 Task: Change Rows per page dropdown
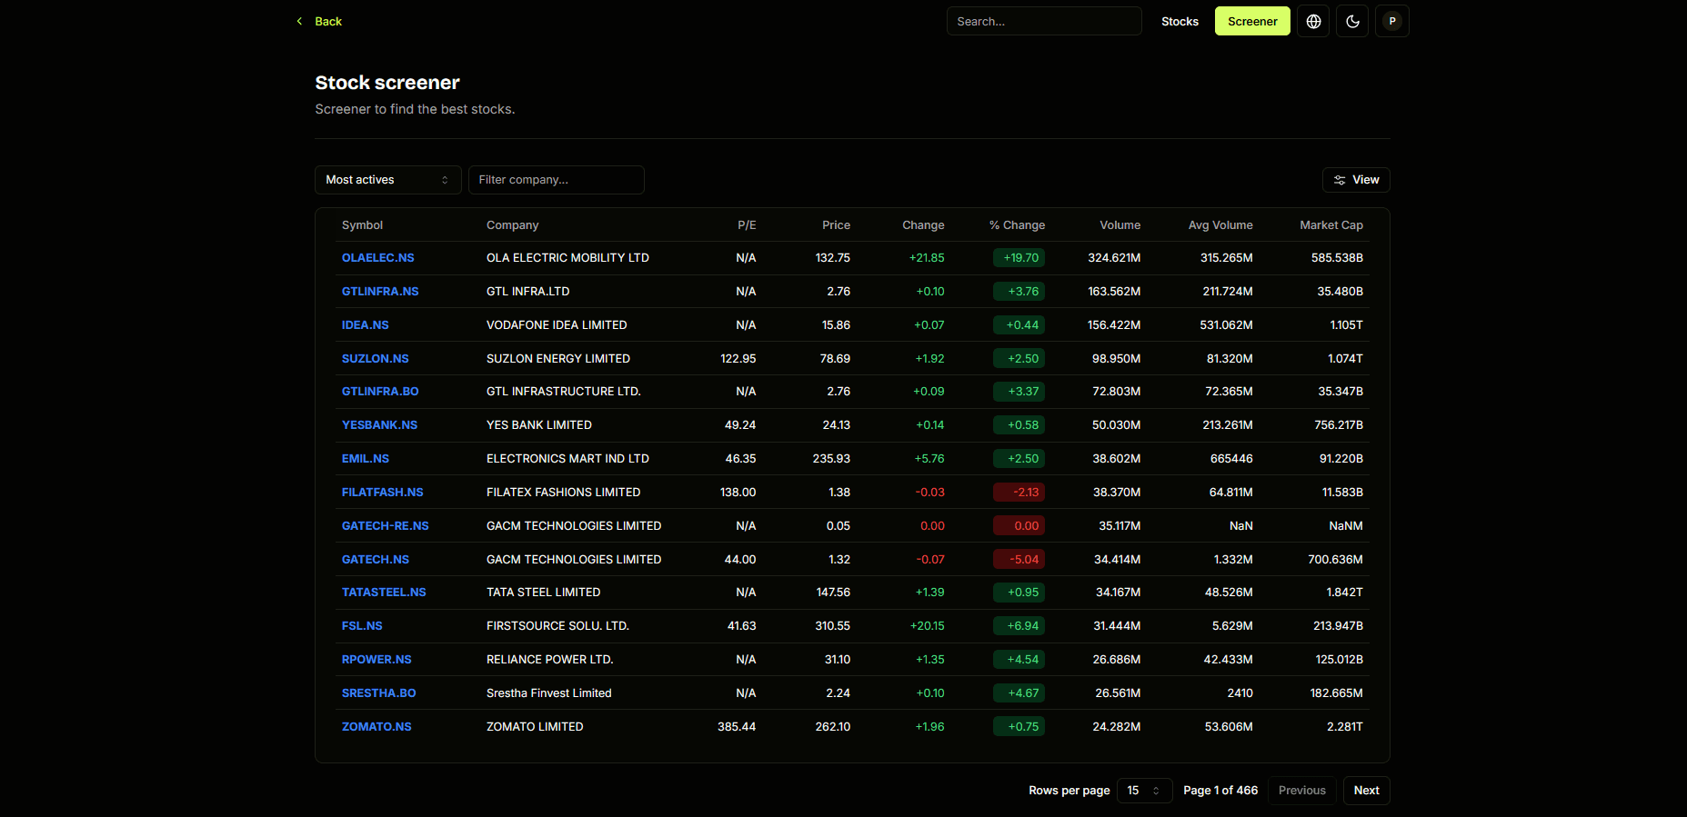(1144, 791)
